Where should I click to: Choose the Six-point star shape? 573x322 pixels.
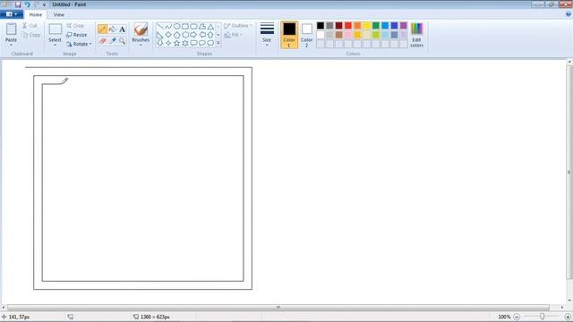185,43
